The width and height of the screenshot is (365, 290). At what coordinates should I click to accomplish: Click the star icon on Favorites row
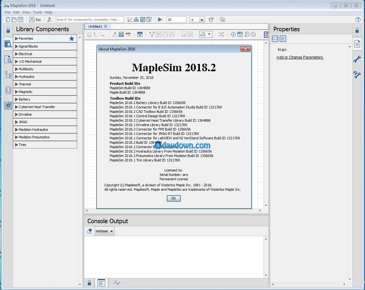[72, 38]
